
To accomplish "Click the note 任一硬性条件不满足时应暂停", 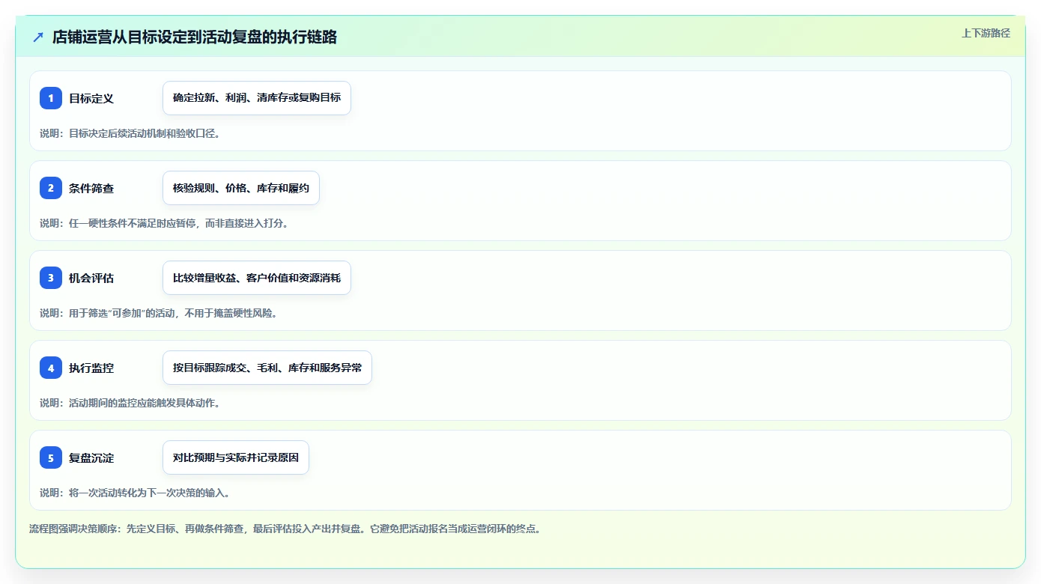I will click(164, 223).
